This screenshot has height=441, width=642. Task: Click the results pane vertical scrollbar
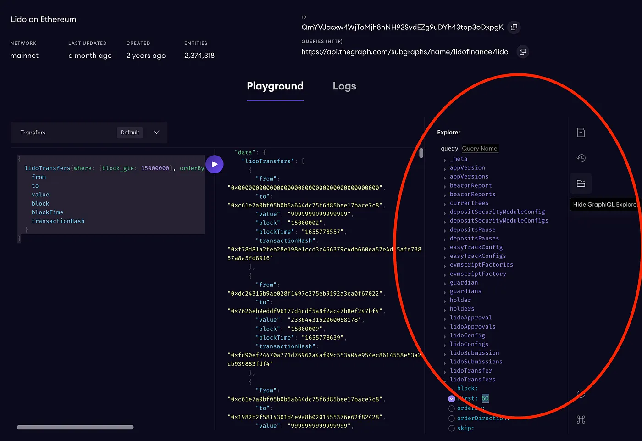[x=421, y=153]
